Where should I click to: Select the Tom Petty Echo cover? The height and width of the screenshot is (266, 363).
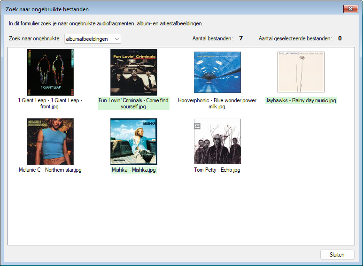coord(217,142)
